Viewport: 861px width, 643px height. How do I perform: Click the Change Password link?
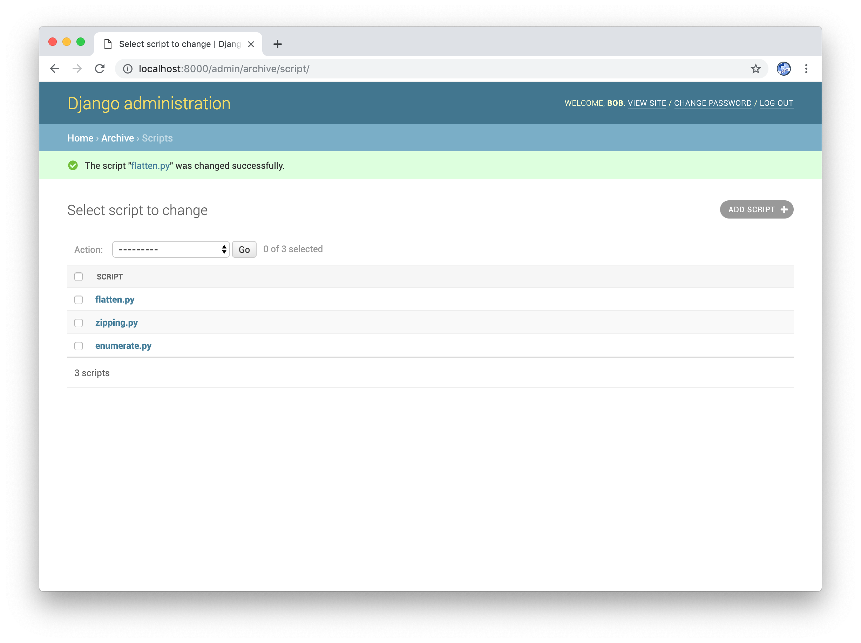tap(712, 103)
